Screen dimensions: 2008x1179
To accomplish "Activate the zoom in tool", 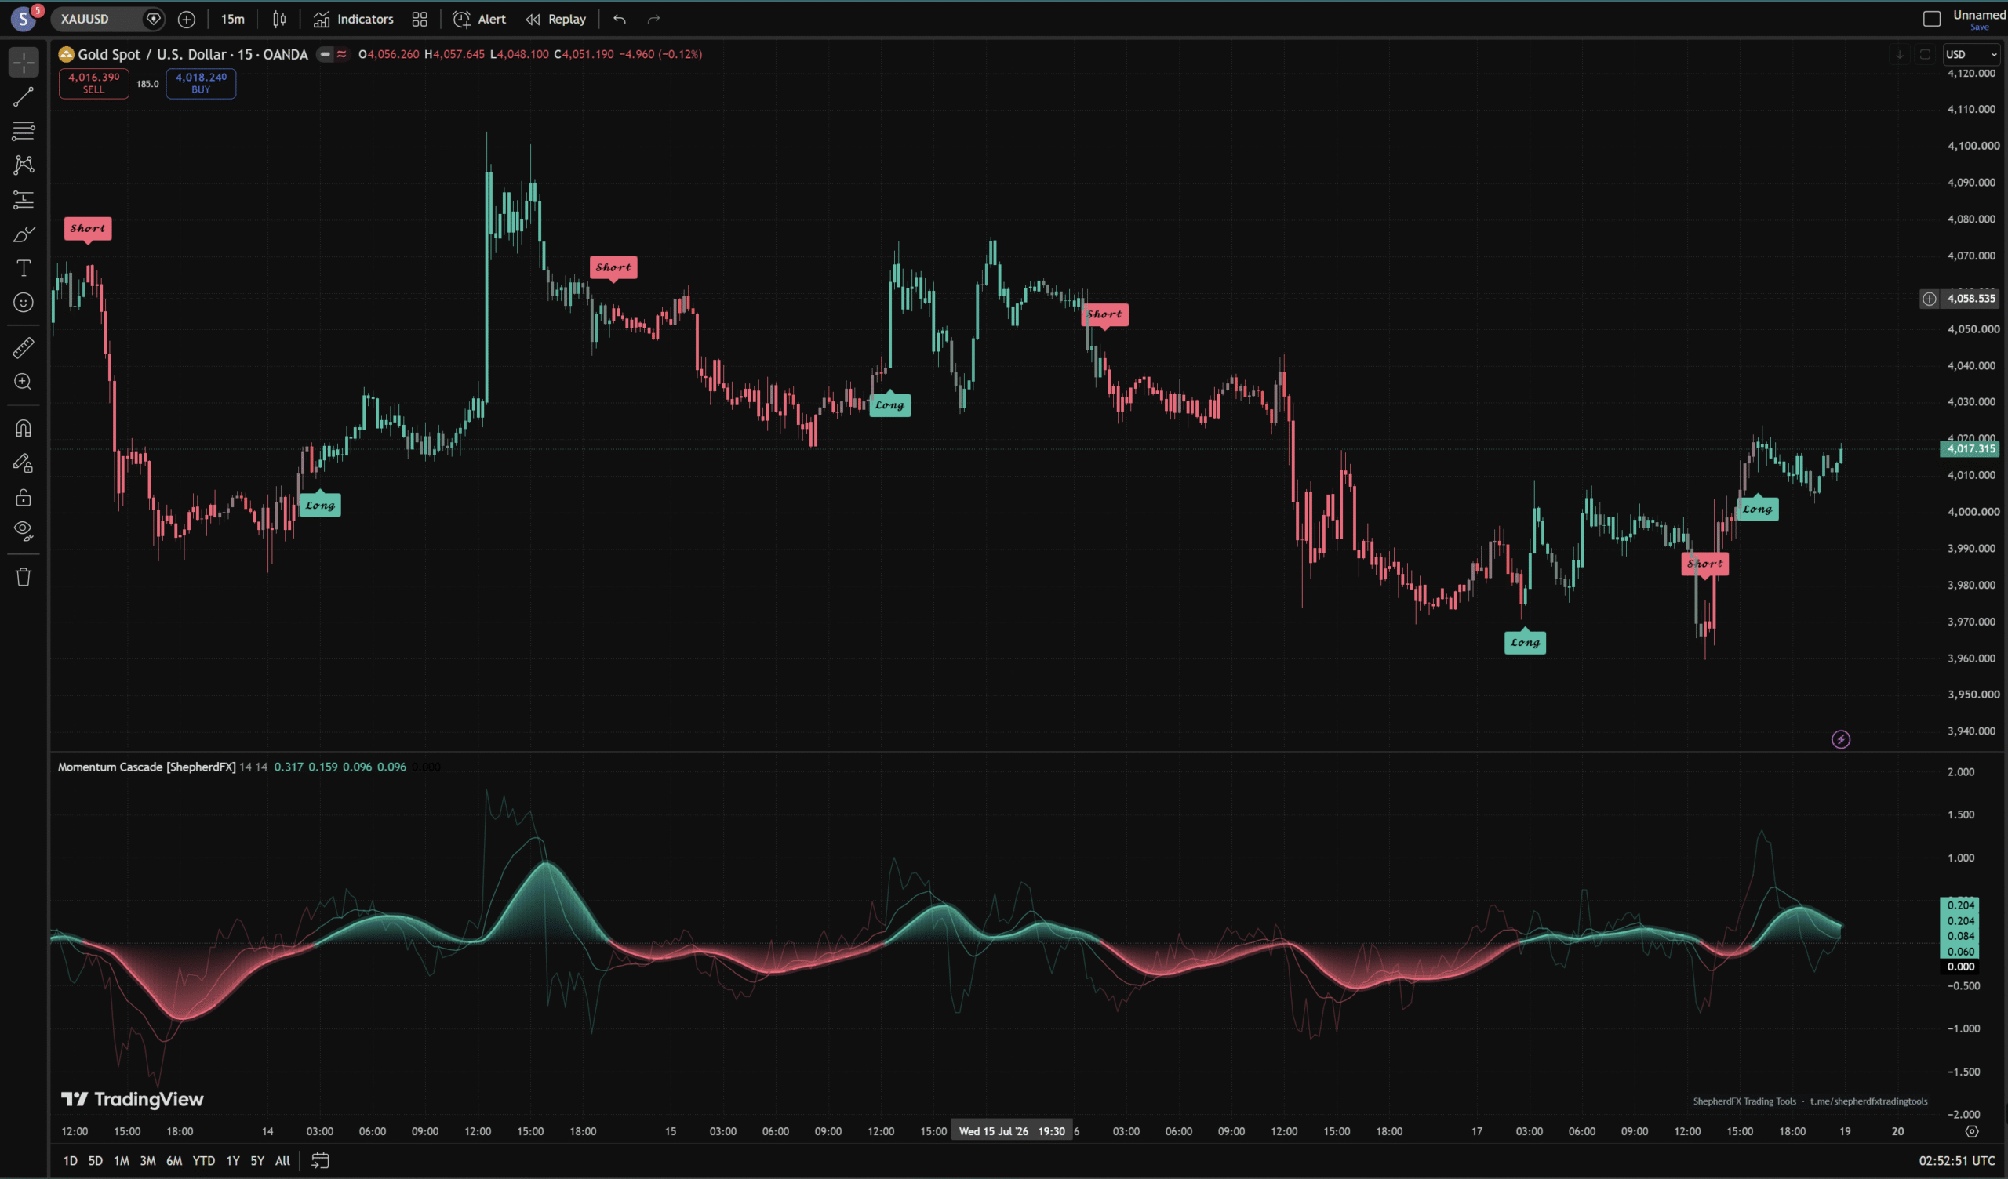I will tap(23, 382).
